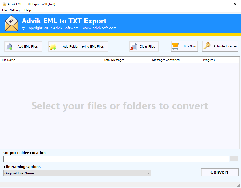Start conversion with the Convert button

click(220, 172)
